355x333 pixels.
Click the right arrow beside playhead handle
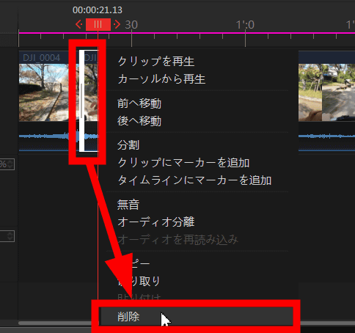point(117,24)
